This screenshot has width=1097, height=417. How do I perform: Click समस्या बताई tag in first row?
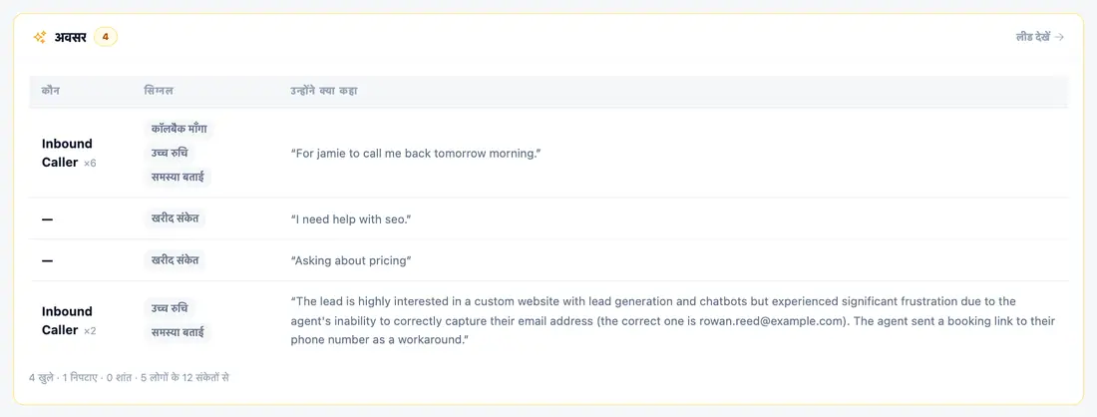coord(178,177)
